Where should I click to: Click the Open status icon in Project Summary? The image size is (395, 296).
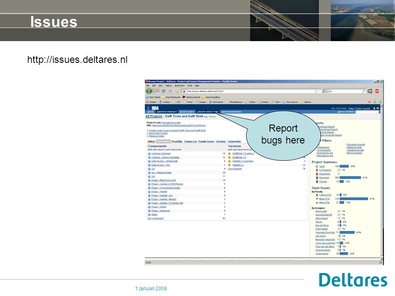pyautogui.click(x=317, y=166)
